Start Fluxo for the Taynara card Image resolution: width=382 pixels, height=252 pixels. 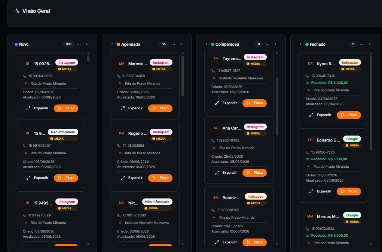(254, 103)
